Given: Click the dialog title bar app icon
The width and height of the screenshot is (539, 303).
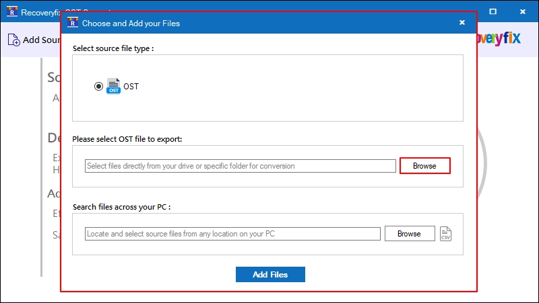Looking at the screenshot, I should [x=73, y=23].
